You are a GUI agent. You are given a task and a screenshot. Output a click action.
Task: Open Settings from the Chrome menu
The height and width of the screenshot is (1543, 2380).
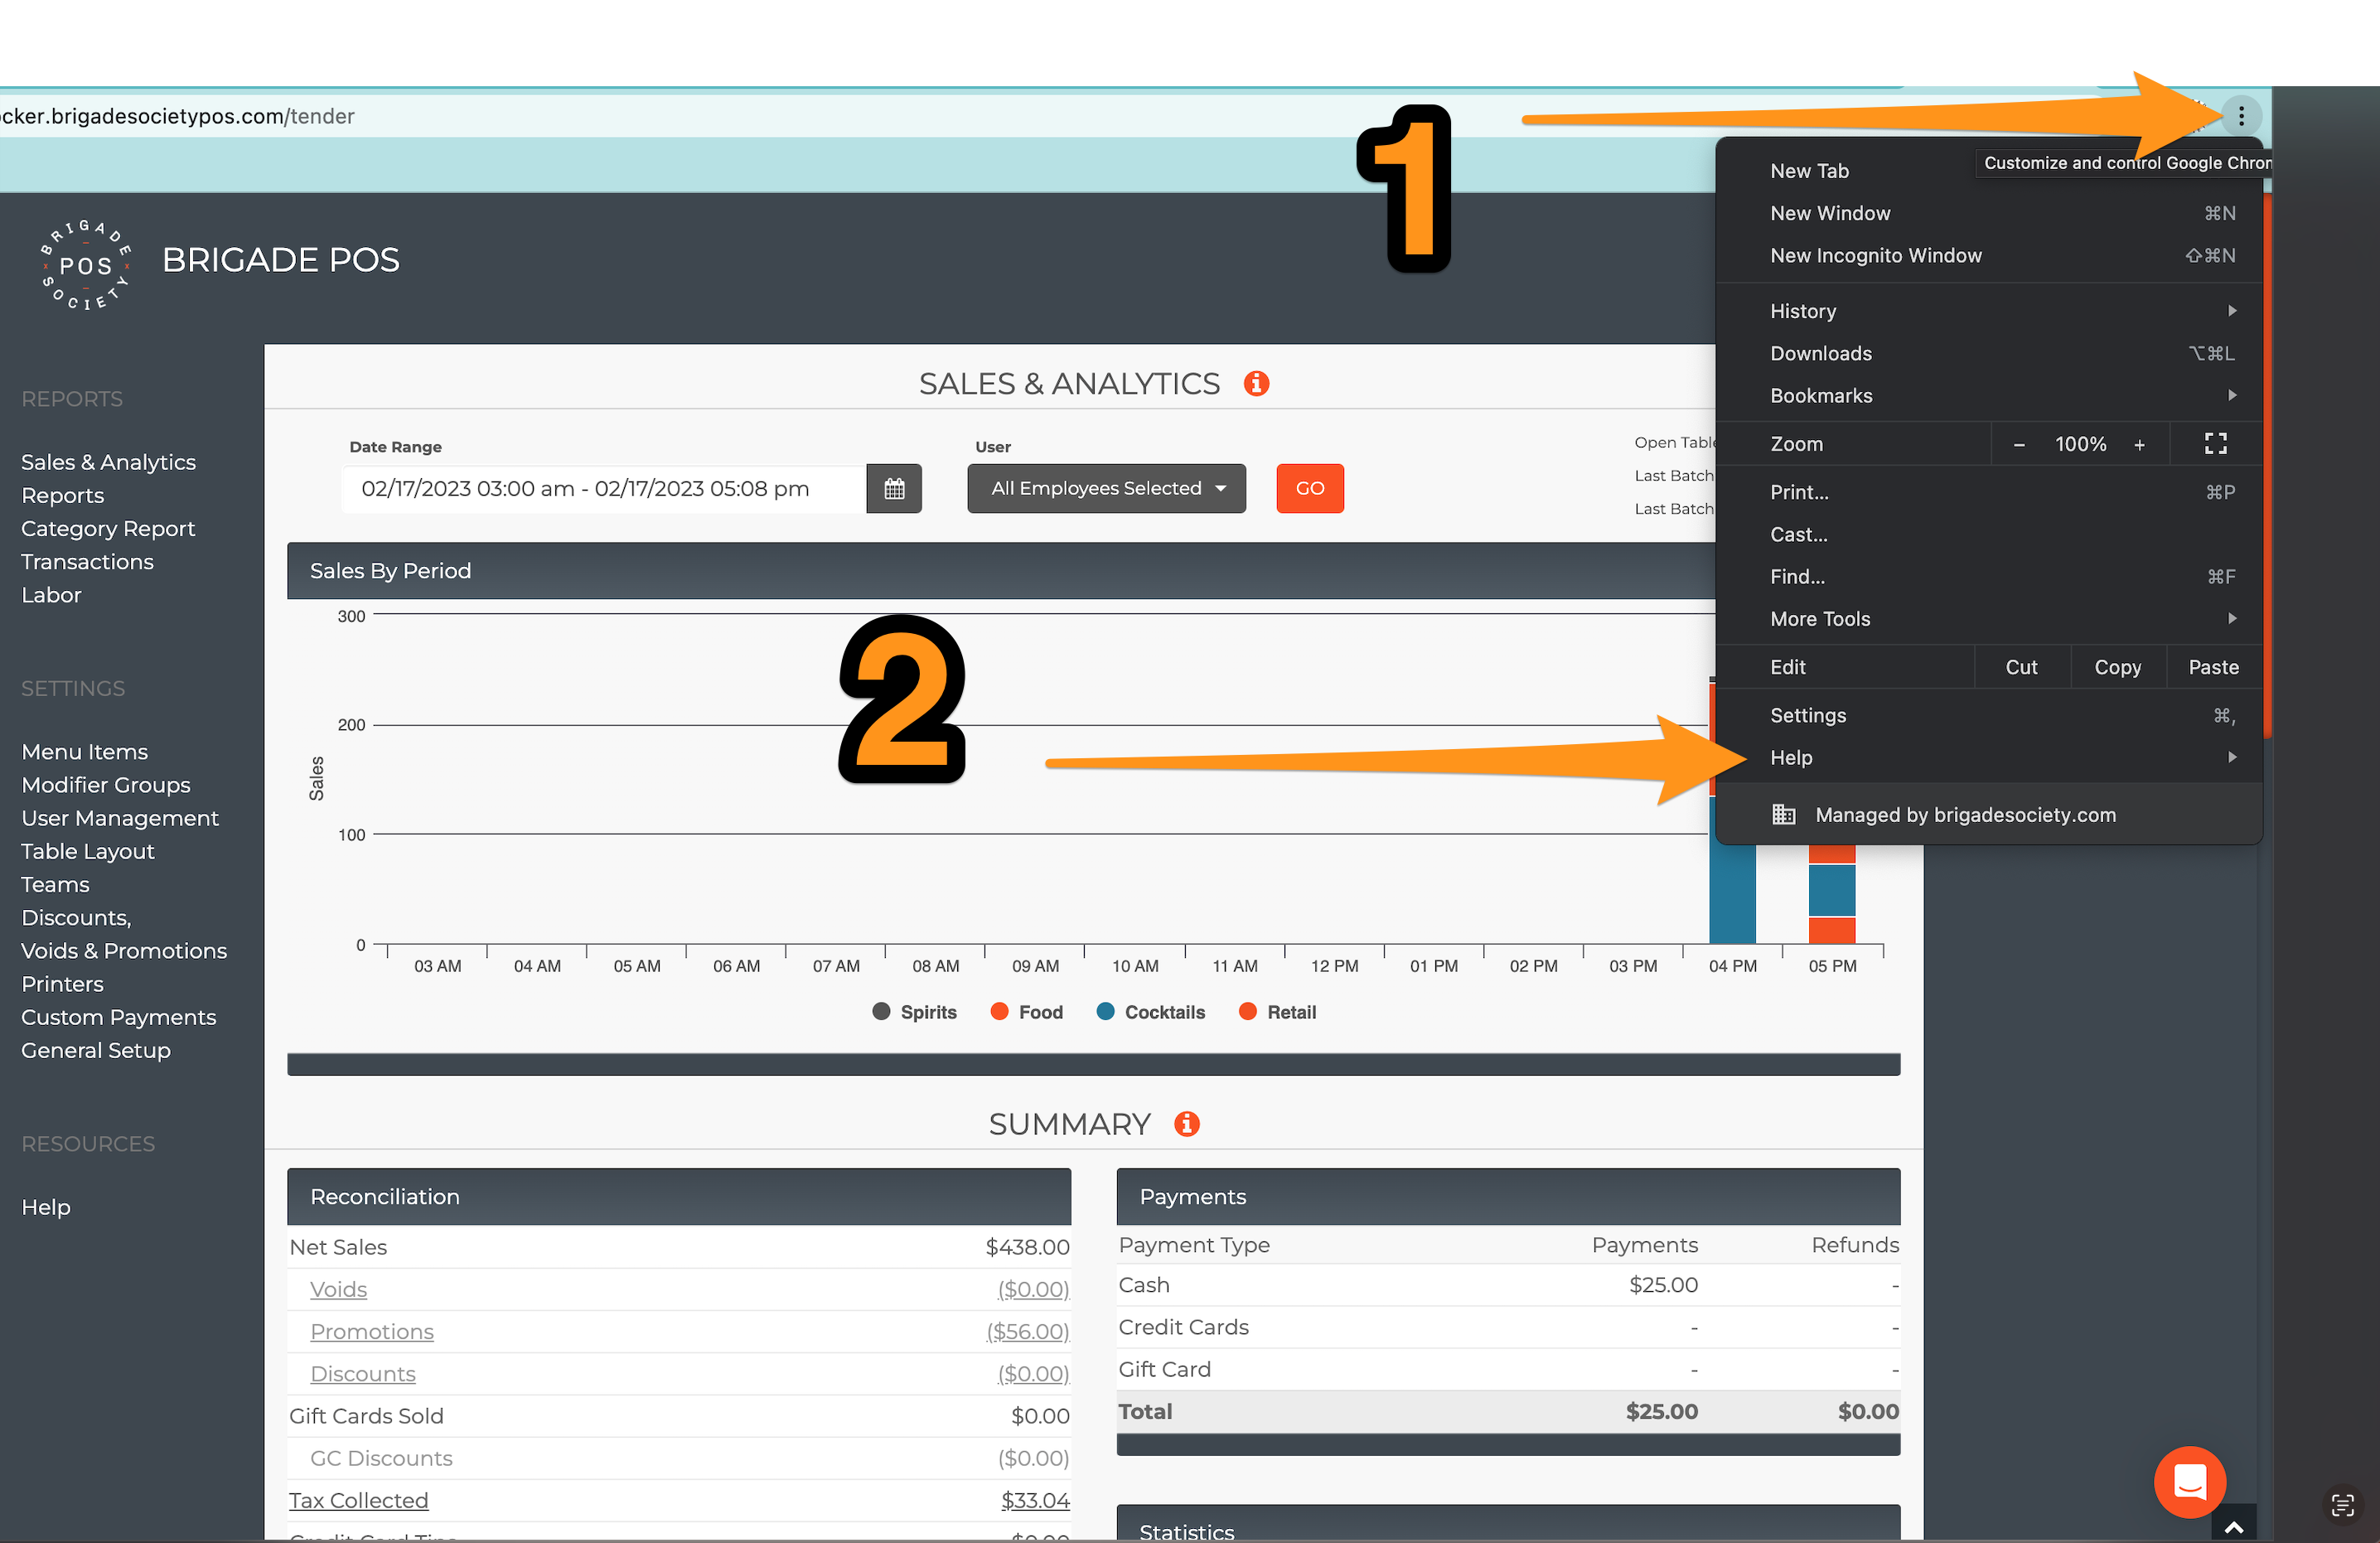[x=1808, y=716]
